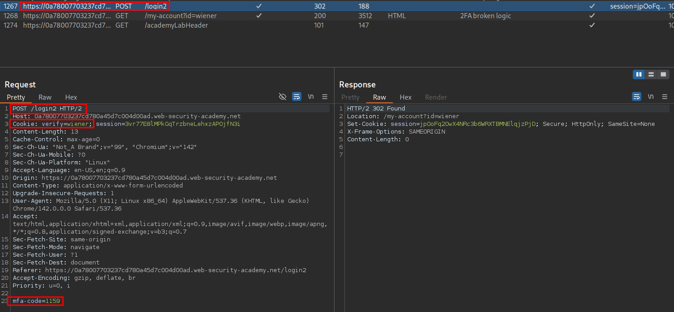Toggle non-printable characters (\n) in Request panel

[311, 96]
